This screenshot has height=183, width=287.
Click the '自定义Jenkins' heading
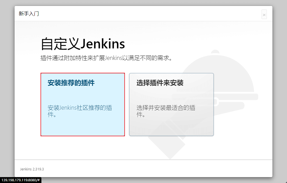point(83,44)
